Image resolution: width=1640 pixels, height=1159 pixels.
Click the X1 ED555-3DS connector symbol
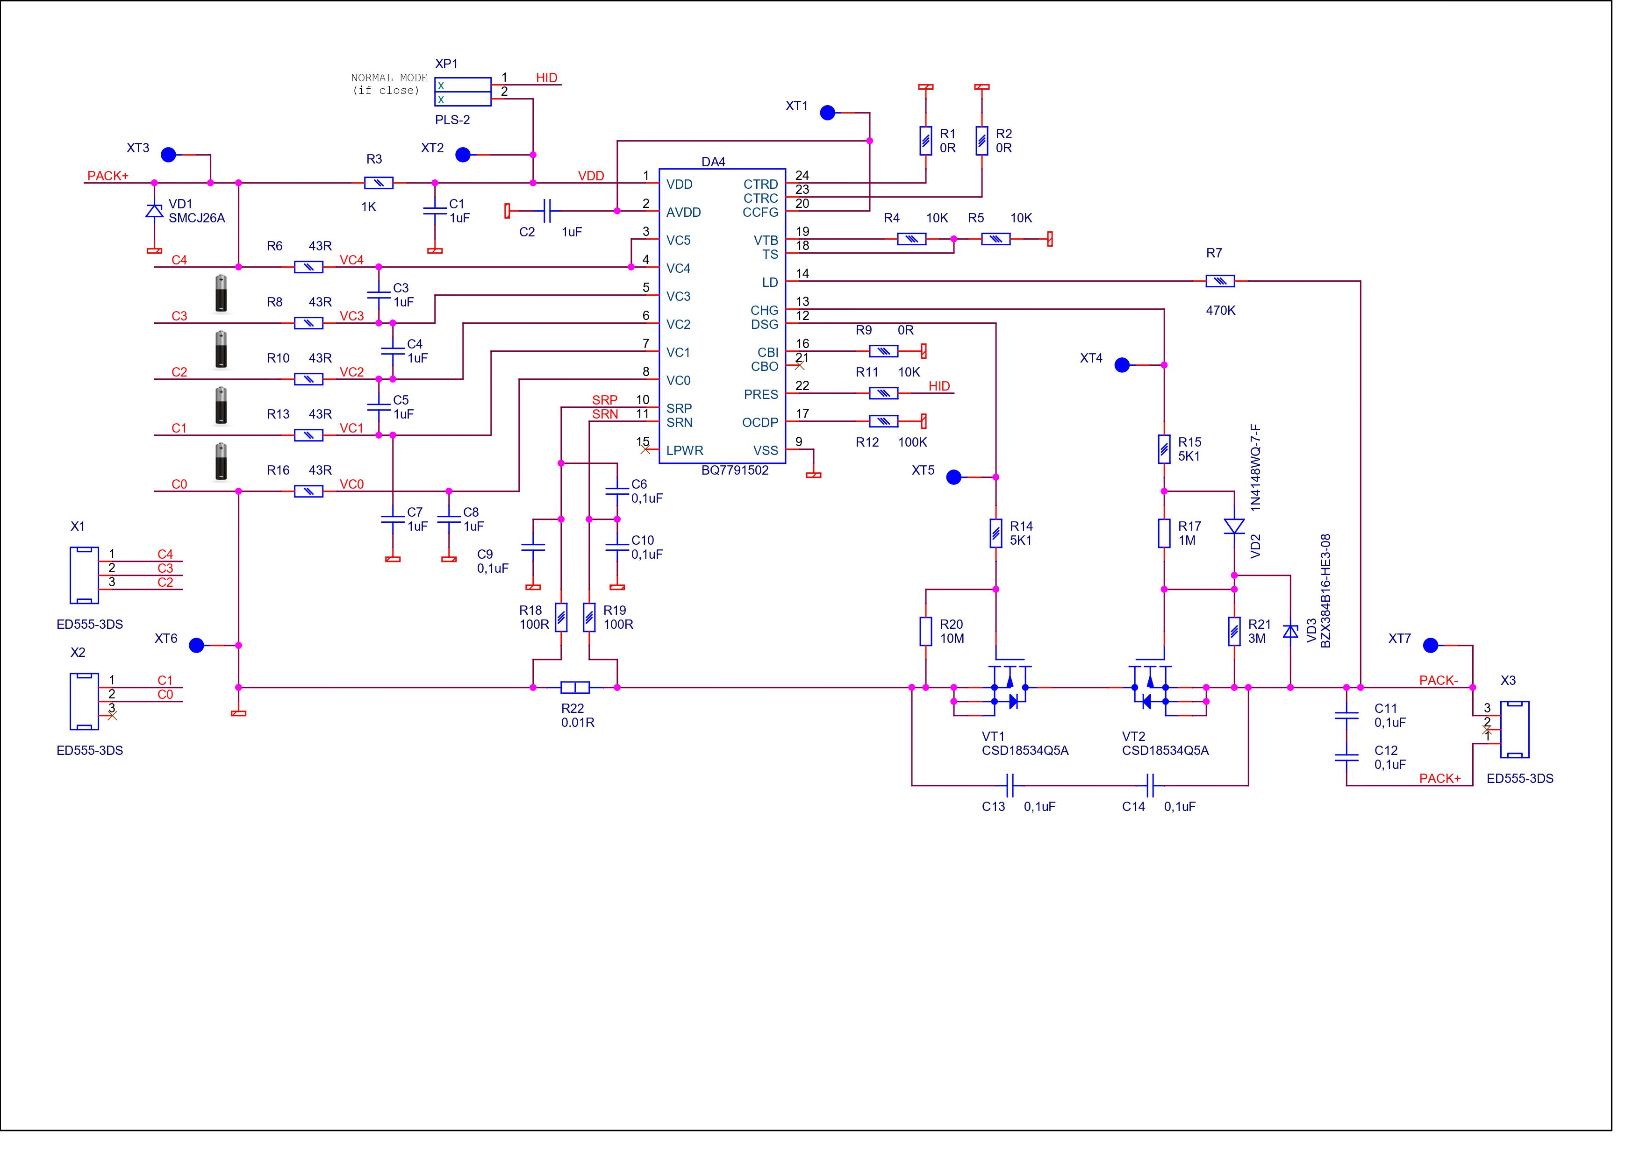tap(84, 575)
